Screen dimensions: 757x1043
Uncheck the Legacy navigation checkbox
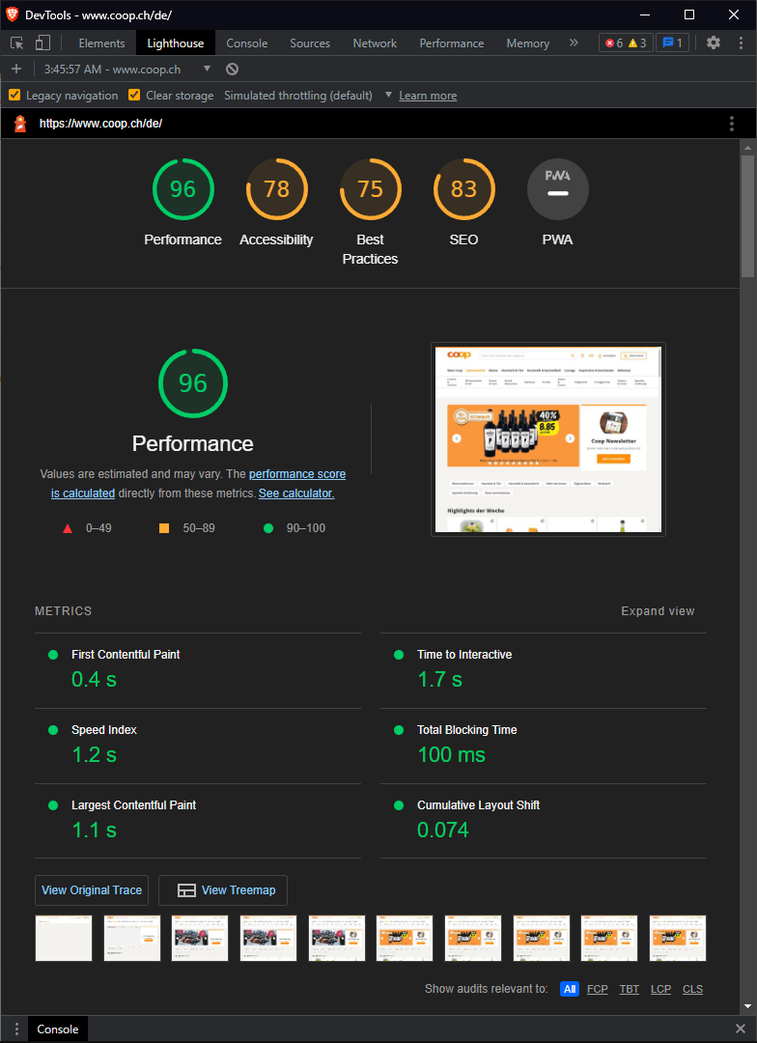click(x=14, y=95)
